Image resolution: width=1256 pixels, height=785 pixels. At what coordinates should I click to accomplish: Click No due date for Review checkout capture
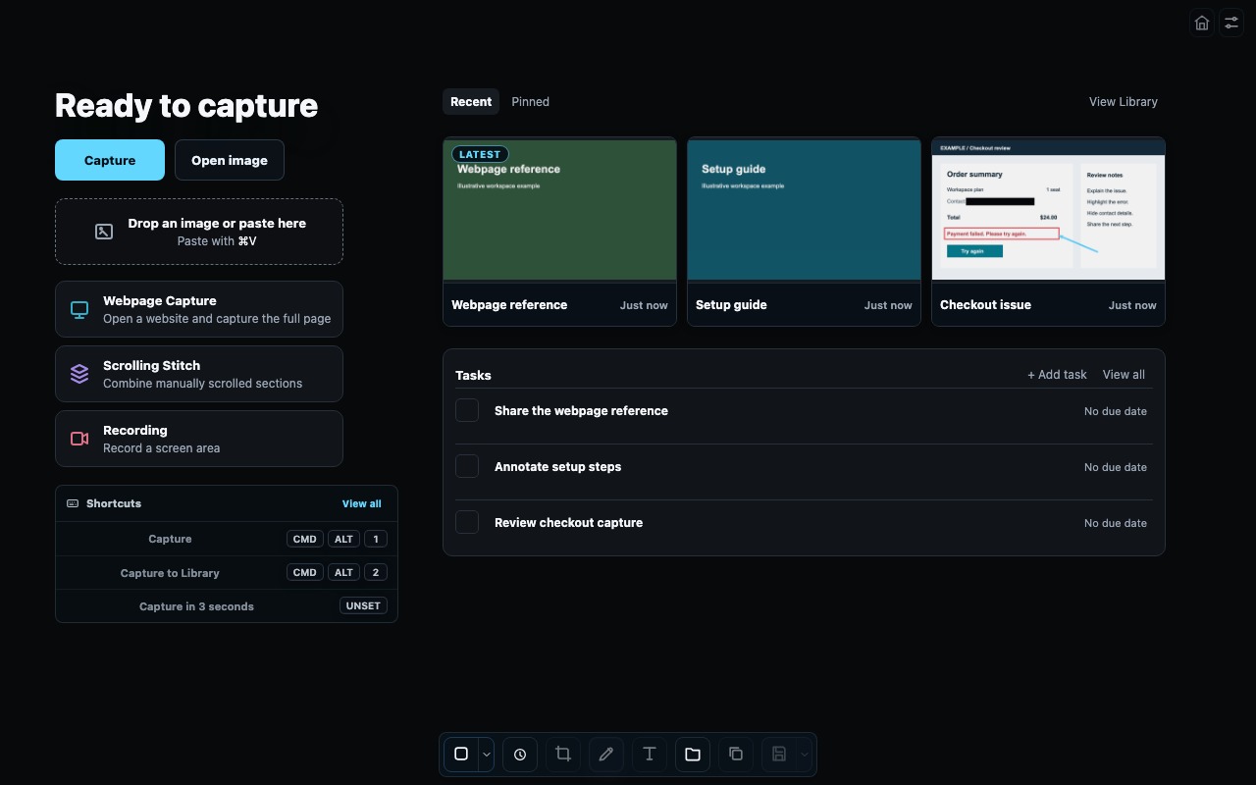tap(1116, 523)
